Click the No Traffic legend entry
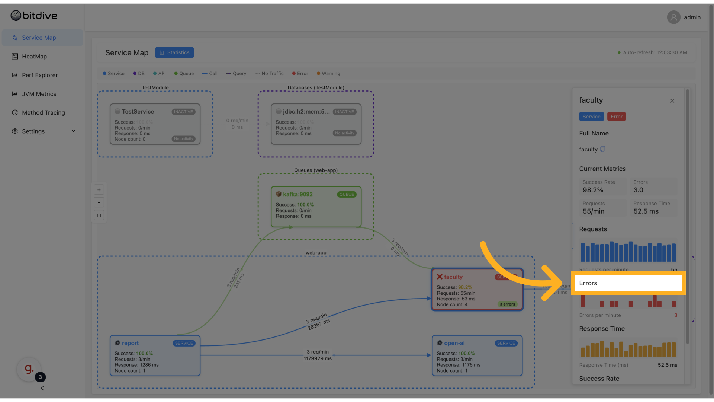 (269, 74)
